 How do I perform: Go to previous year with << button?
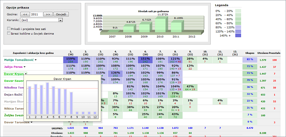coord(25,14)
